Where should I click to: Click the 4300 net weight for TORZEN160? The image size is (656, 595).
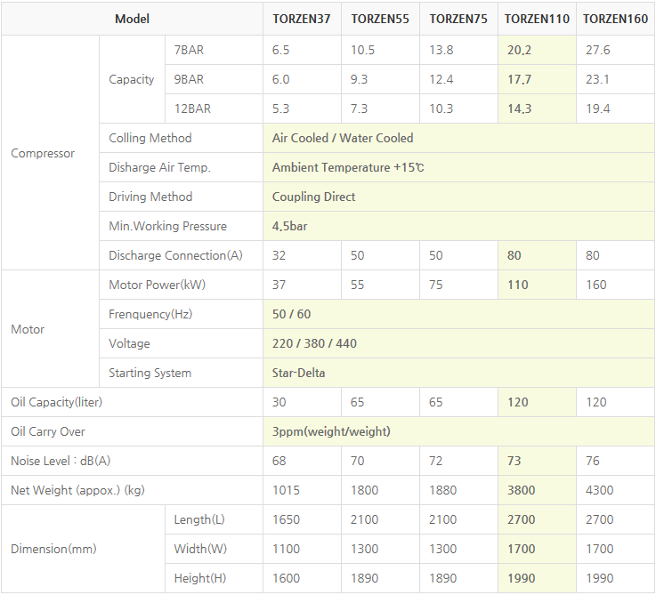click(x=600, y=490)
